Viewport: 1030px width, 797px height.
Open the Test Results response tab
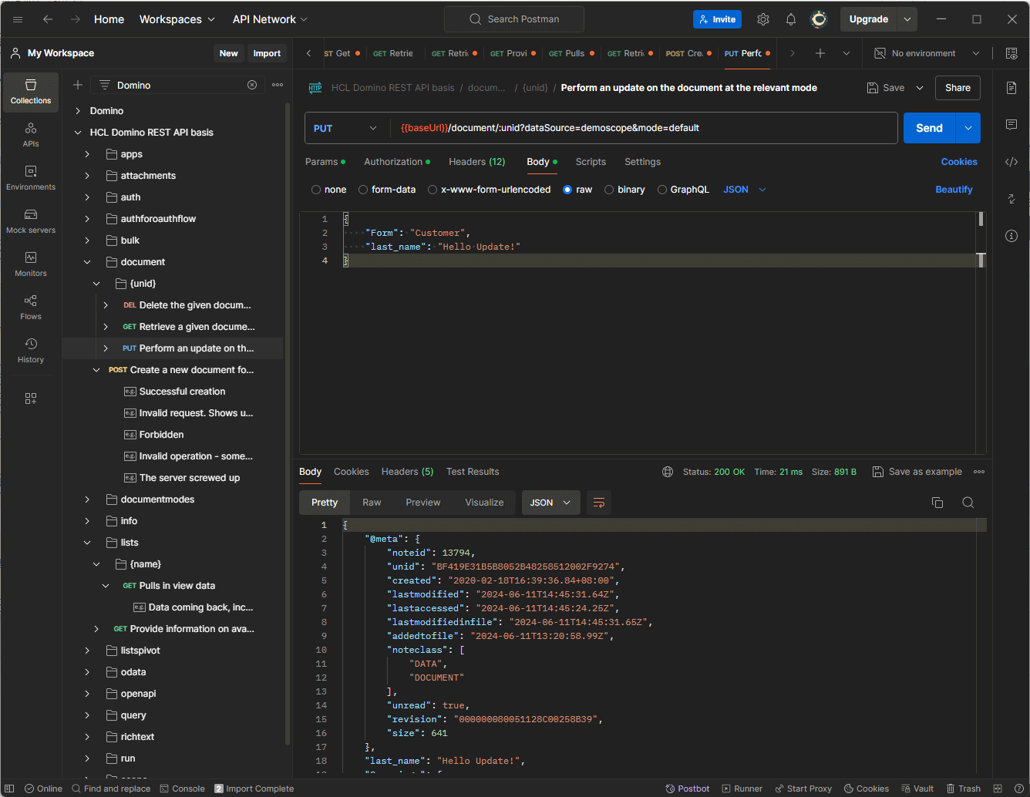pos(472,472)
